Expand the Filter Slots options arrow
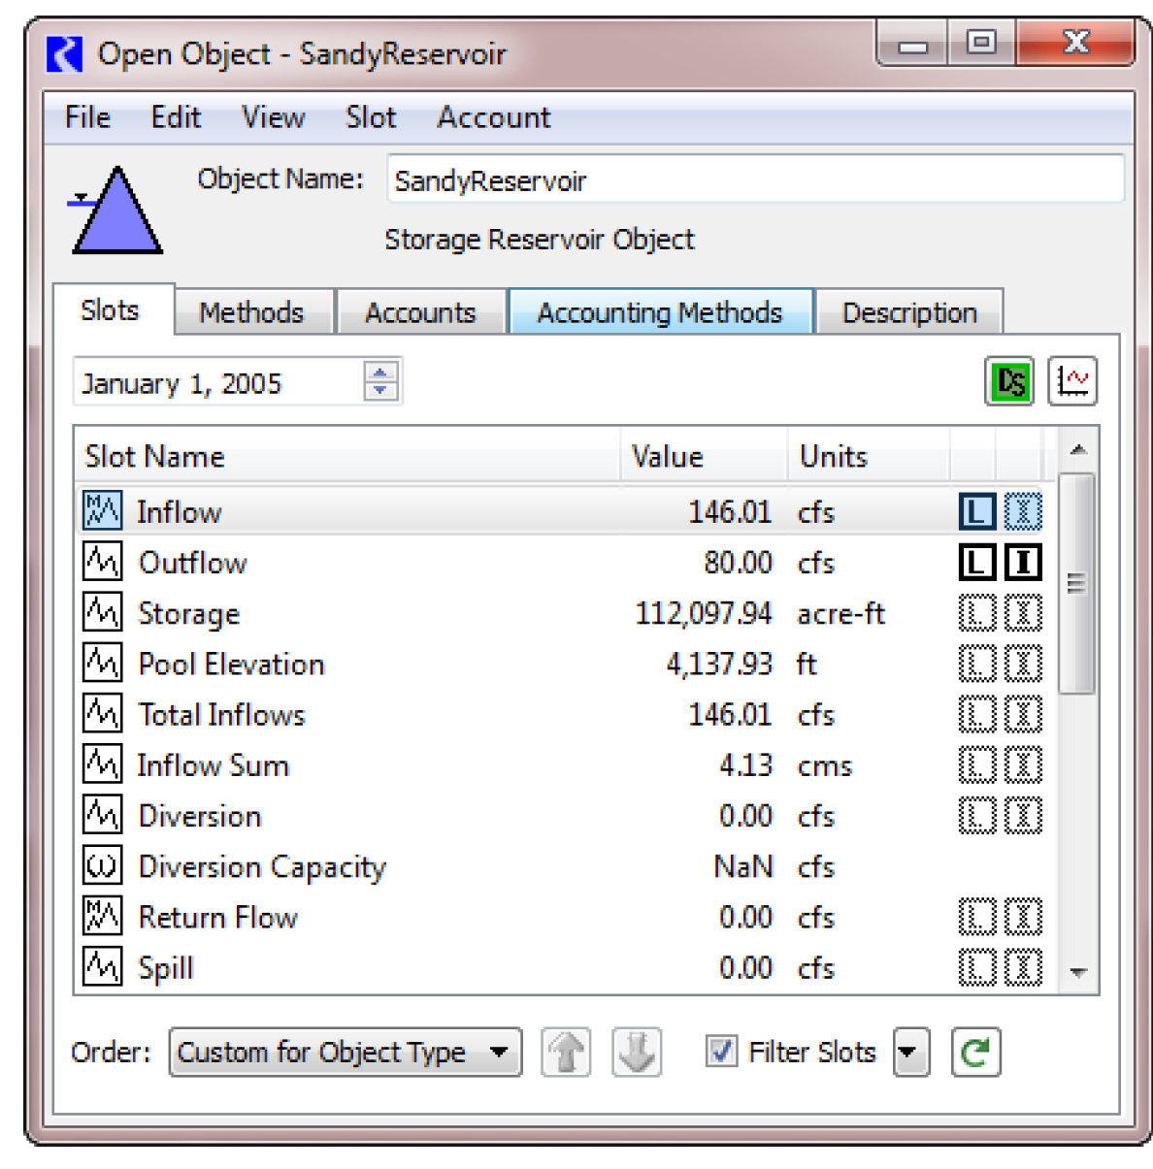Screen dimensions: 1153x1169 [910, 1053]
